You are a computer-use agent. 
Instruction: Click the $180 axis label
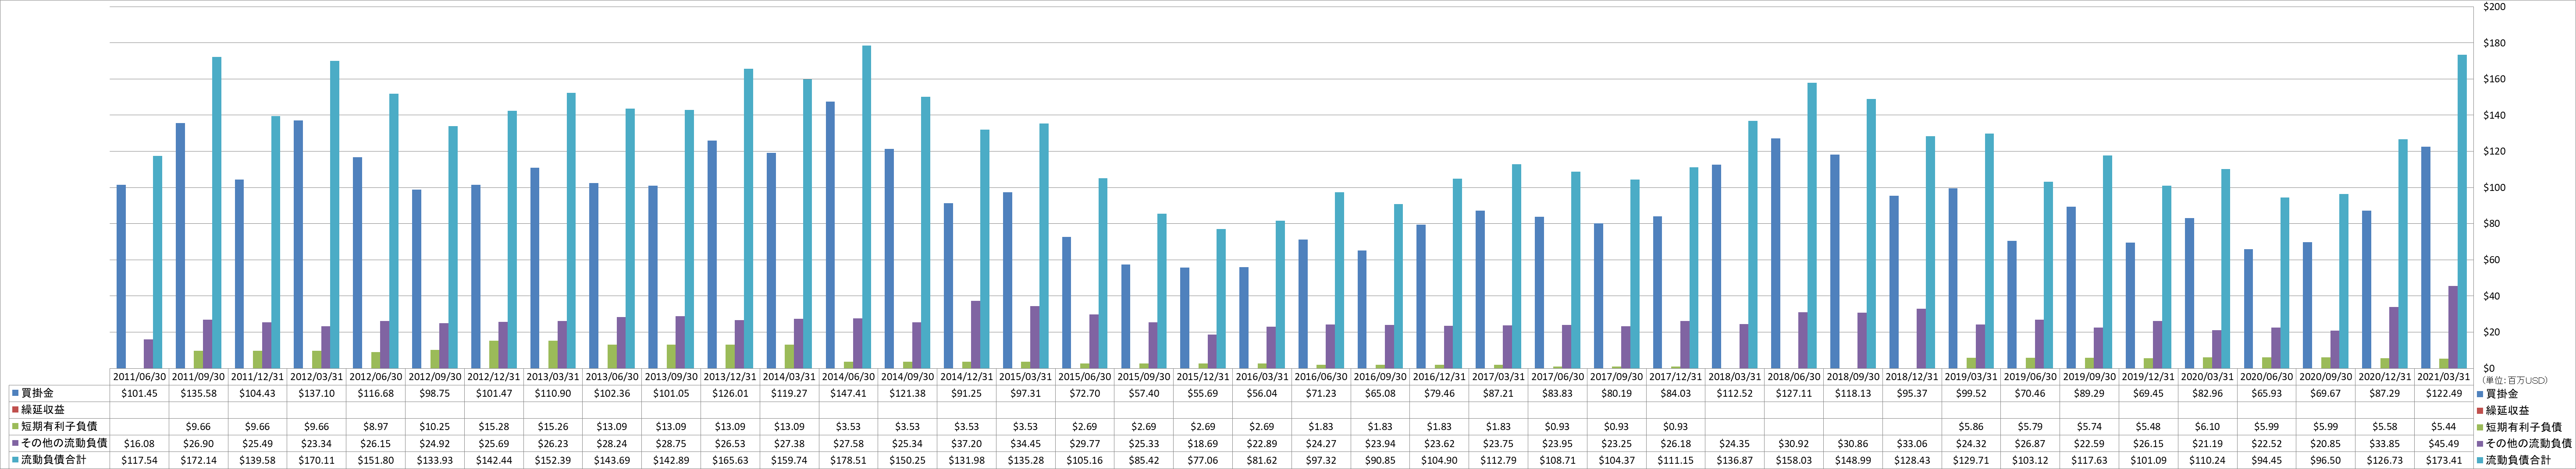click(2494, 43)
